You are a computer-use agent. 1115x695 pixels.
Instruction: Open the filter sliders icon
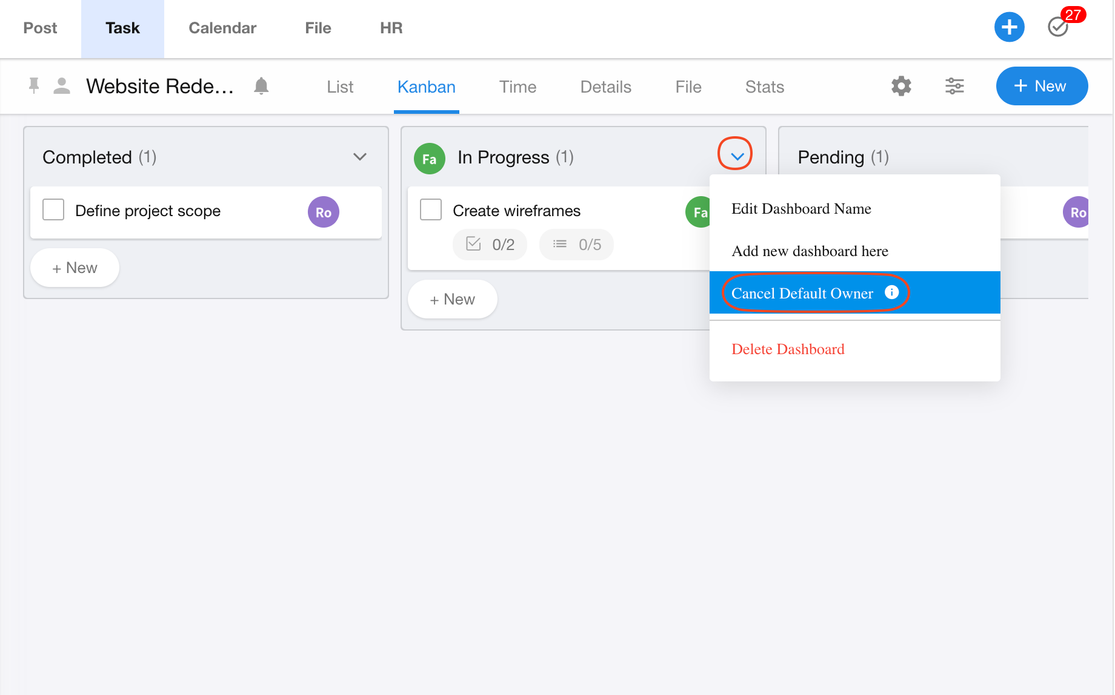[954, 86]
